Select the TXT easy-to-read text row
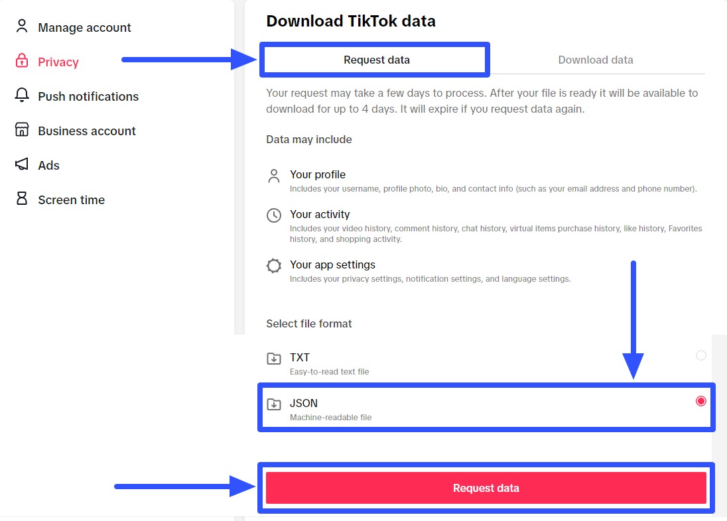Screen dimensions: 727x521 486,363
